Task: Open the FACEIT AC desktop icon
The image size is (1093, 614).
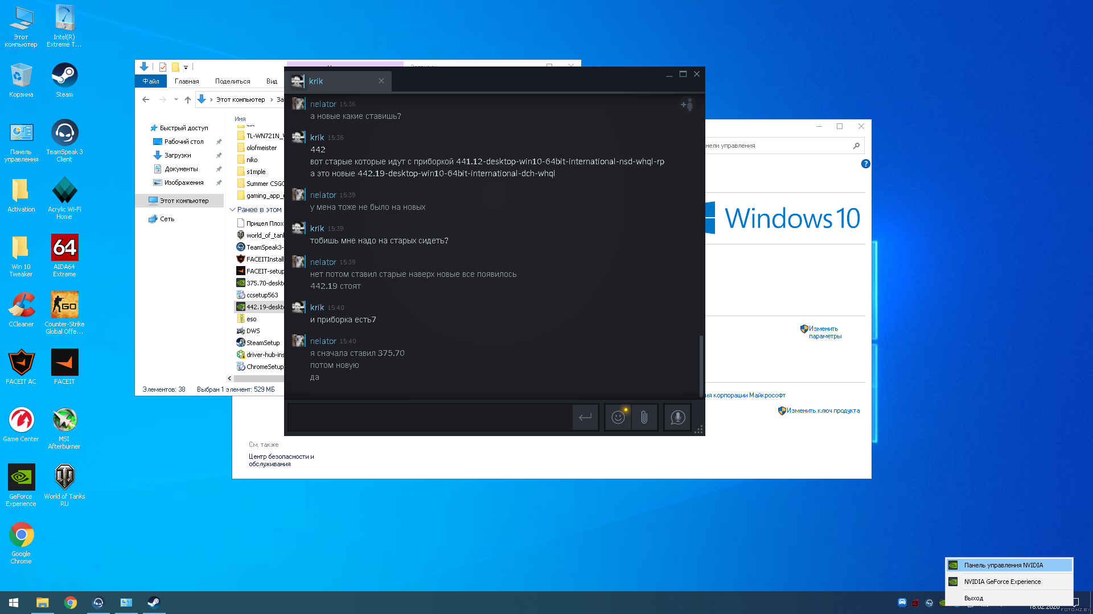Action: (21, 367)
